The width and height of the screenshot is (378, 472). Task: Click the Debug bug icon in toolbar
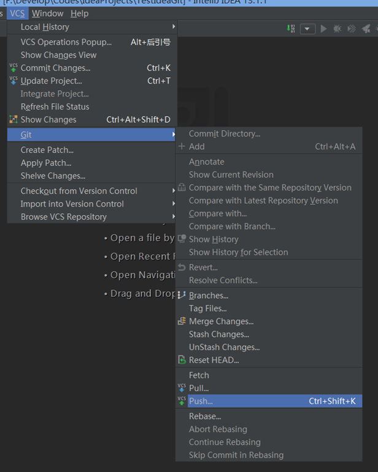click(337, 29)
